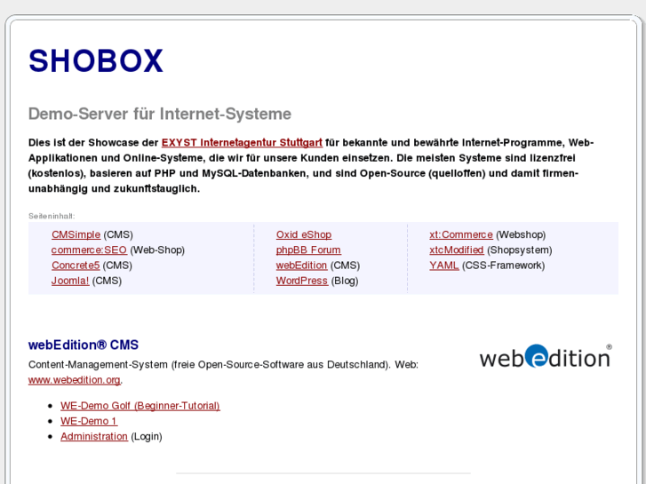
Task: Click the CMSimple link
Action: (x=76, y=234)
